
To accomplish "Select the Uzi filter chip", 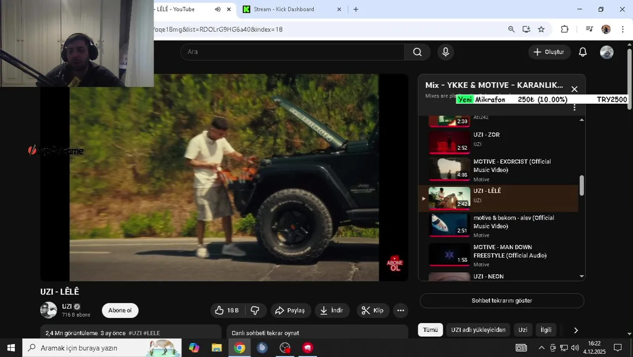I will pyautogui.click(x=523, y=330).
